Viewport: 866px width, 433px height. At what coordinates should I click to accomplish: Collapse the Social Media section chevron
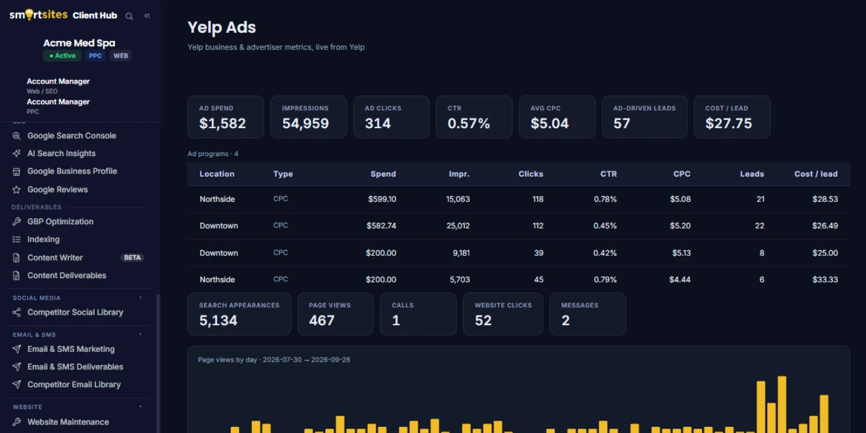[x=140, y=298]
